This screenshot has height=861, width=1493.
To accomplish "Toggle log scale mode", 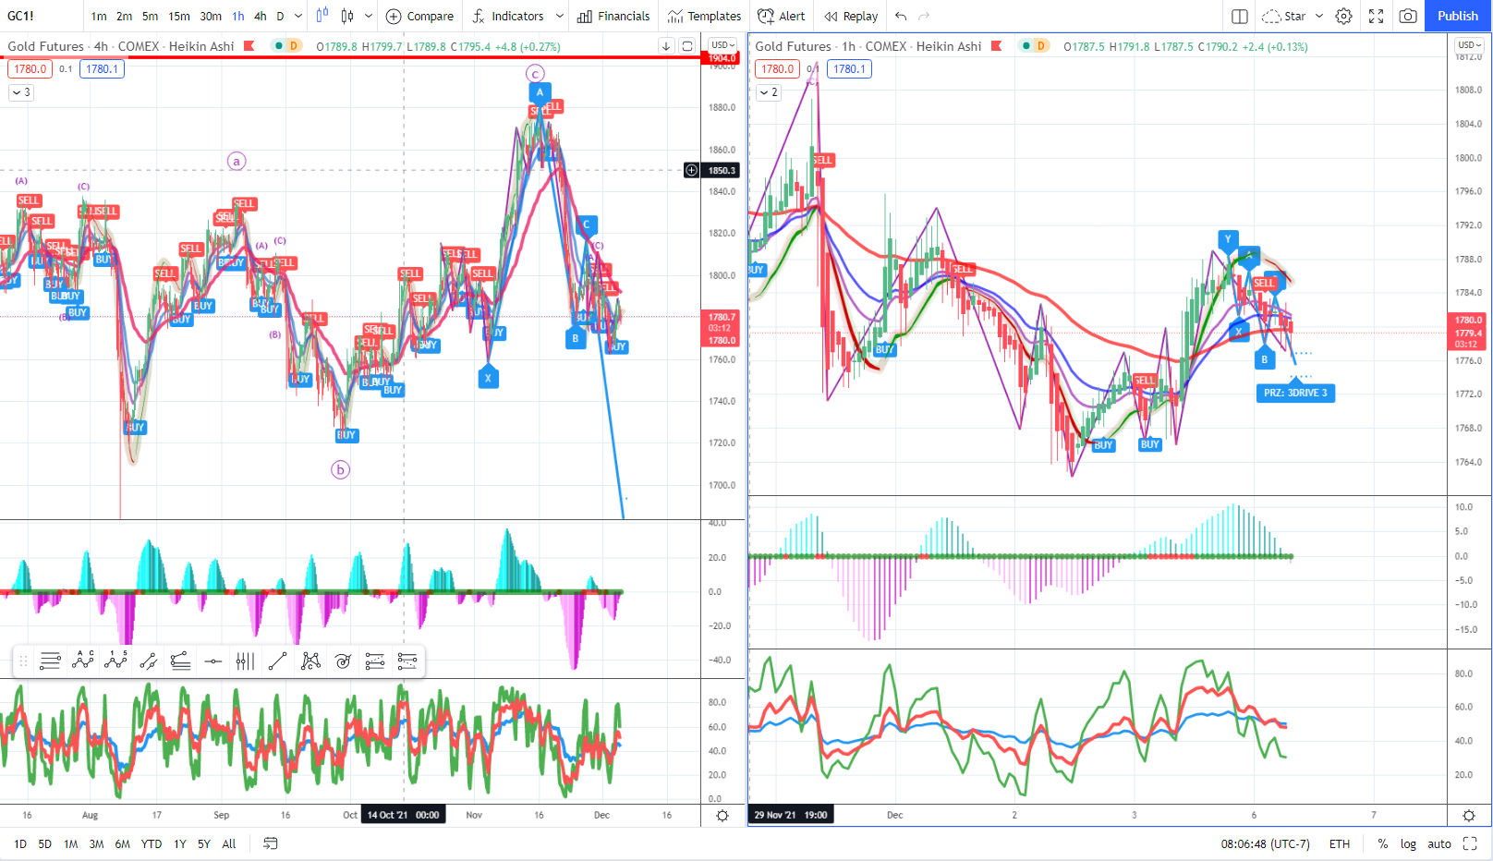I will (x=1408, y=843).
